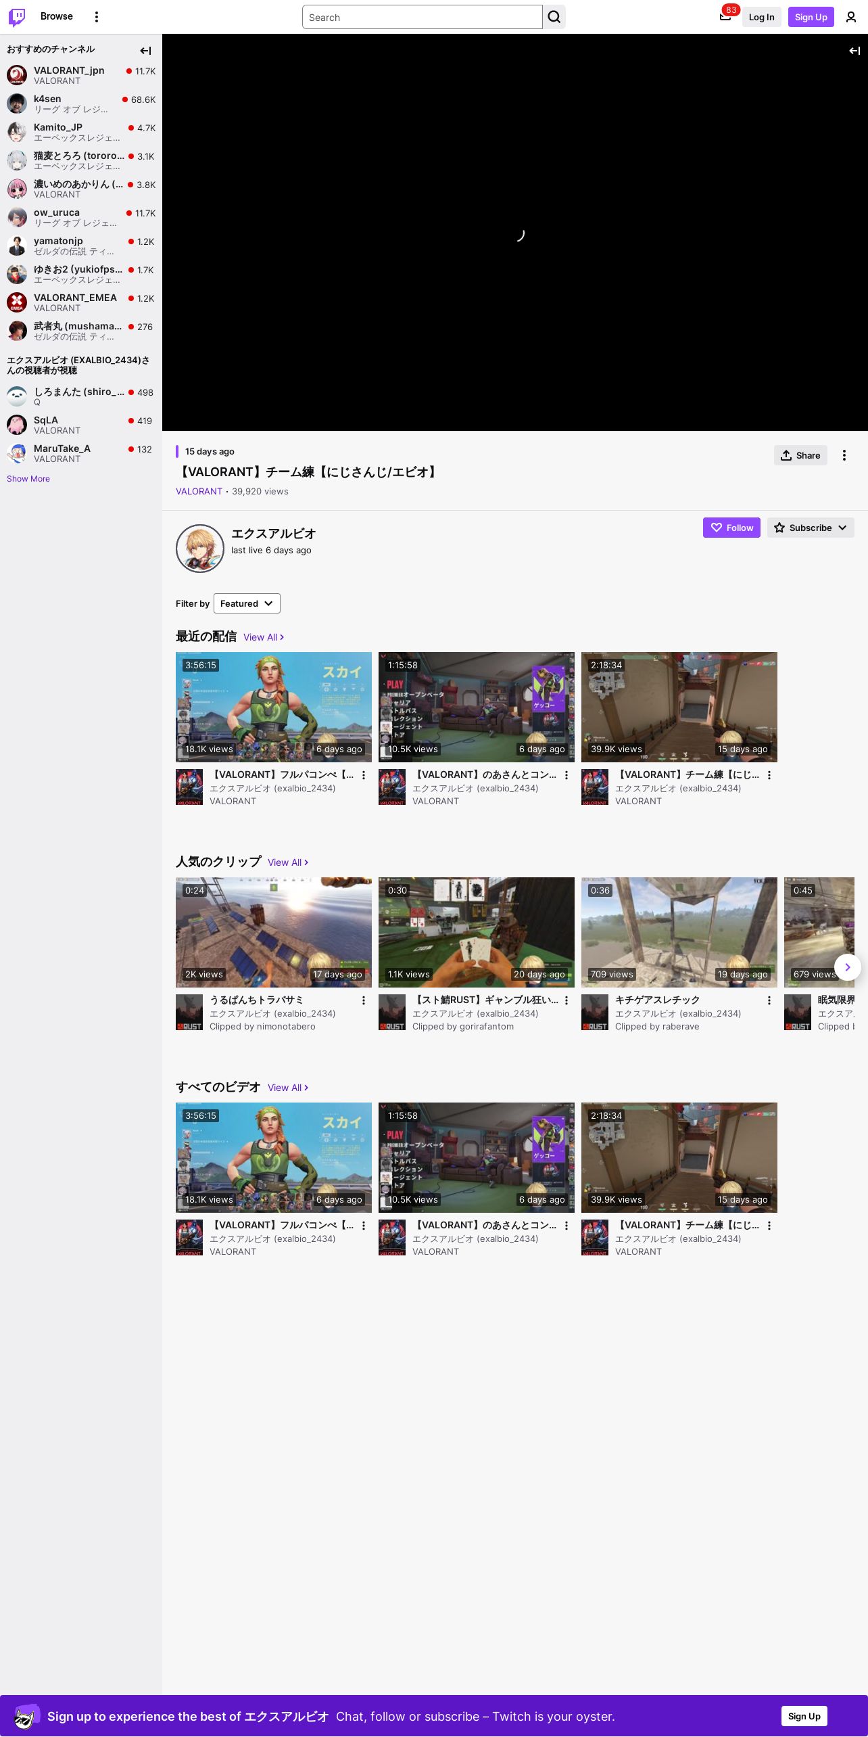The image size is (868, 1737).
Task: Open options for のあさんとコン video under すべてのビデオ
Action: [x=566, y=1226]
